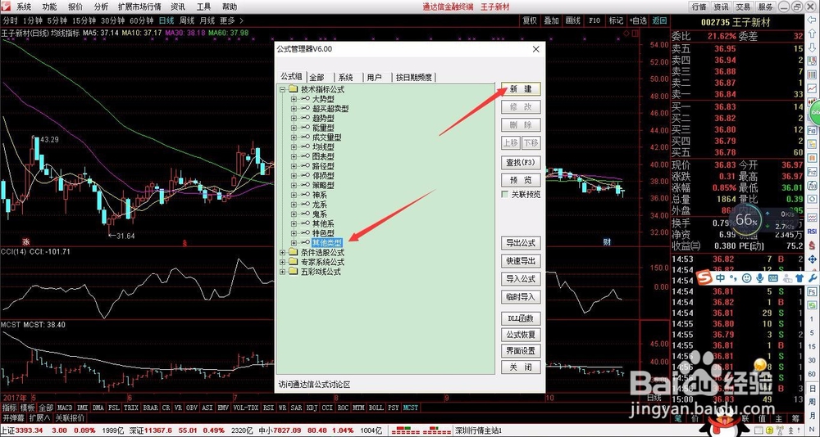Image resolution: width=820 pixels, height=437 pixels.
Task: Select 60-minute period in right sidebar
Action: click(x=812, y=374)
